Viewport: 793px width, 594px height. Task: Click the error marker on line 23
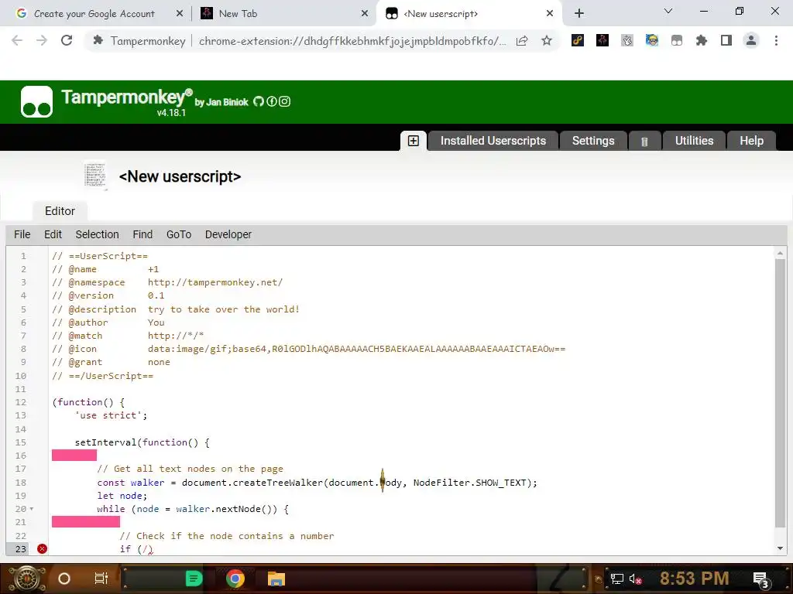[42, 548]
